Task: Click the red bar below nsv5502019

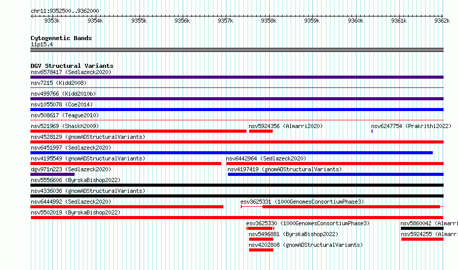Action: pyautogui.click(x=237, y=218)
